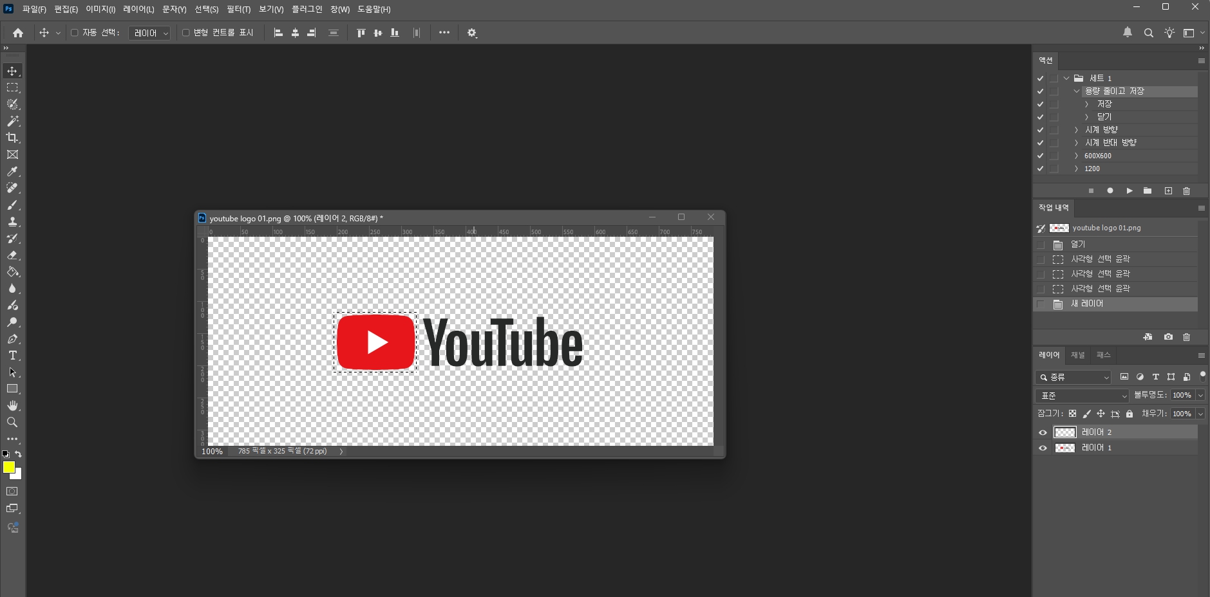This screenshot has width=1210, height=597.
Task: Select the Clone Stamp tool
Action: (x=12, y=221)
